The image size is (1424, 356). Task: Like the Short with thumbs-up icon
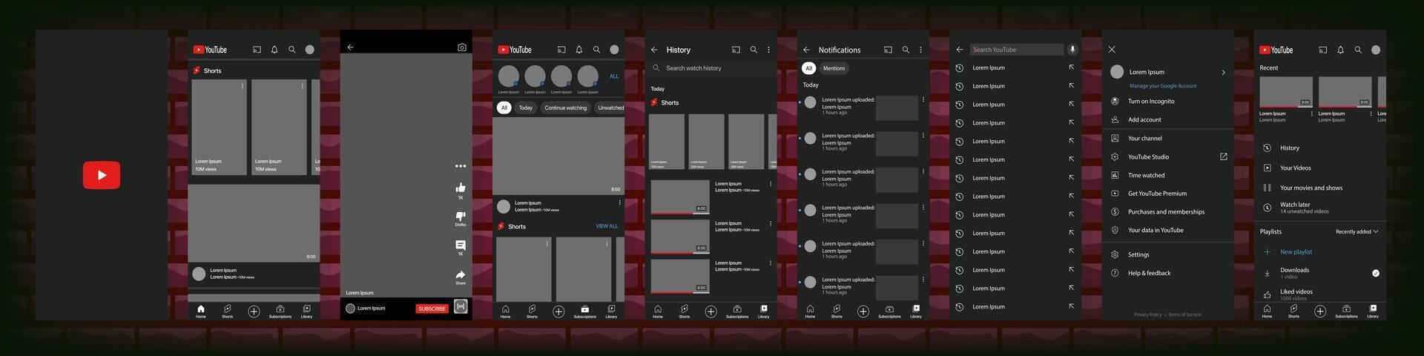(461, 188)
